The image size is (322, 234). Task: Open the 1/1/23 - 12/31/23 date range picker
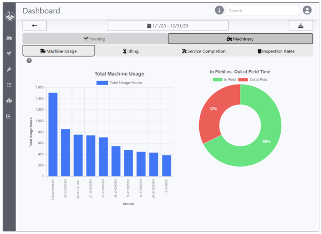click(x=167, y=26)
